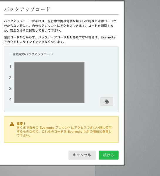Click the 続ける continue button
Viewport: 160px width, 176px height.
(x=109, y=155)
